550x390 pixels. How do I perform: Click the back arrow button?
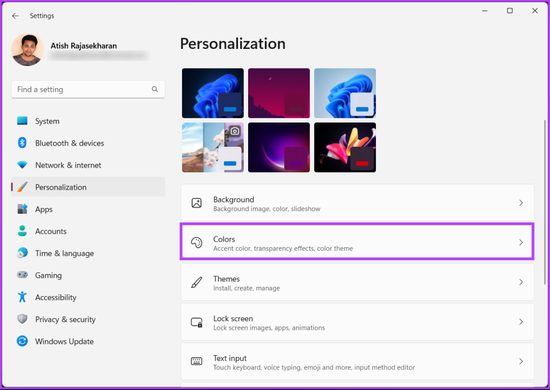[x=15, y=16]
